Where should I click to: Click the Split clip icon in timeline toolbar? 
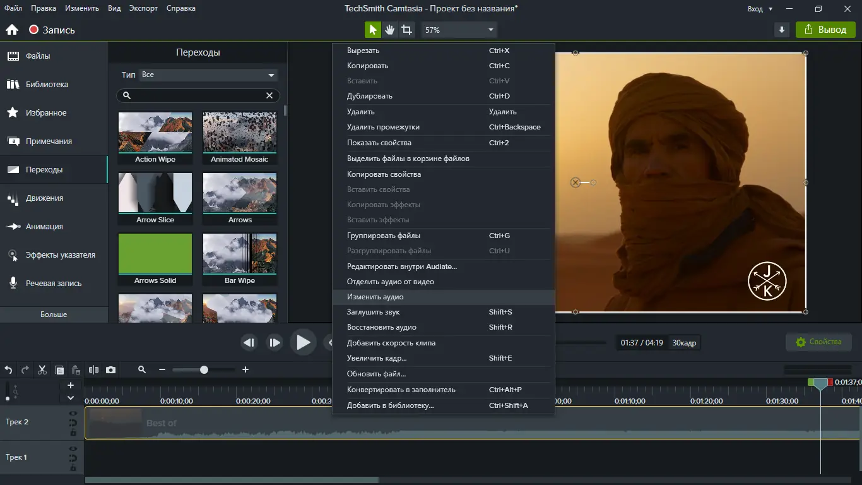coord(94,370)
